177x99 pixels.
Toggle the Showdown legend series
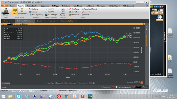82,83
